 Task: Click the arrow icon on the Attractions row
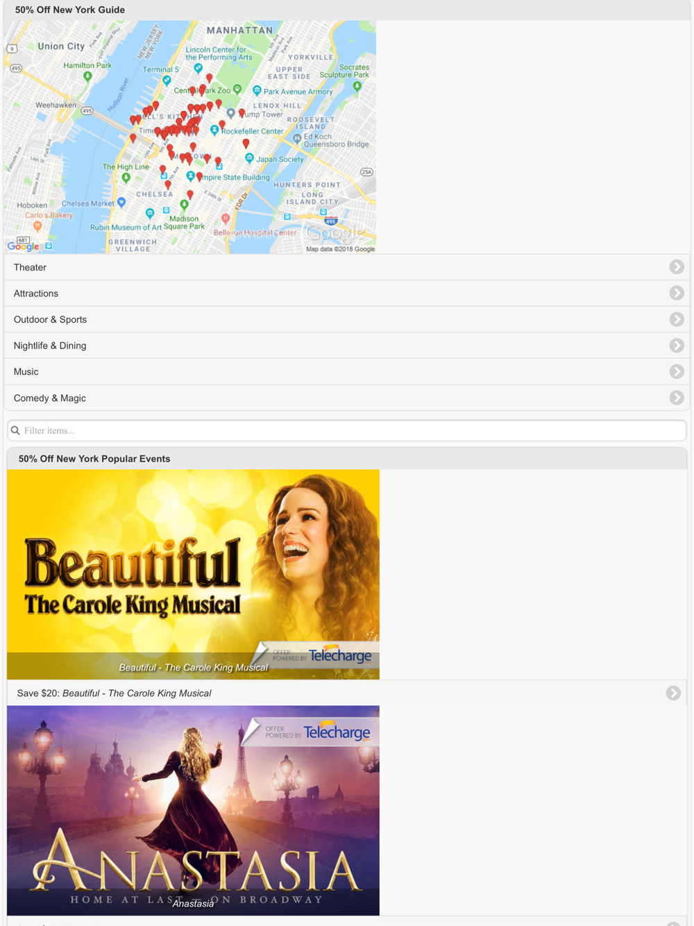point(677,293)
